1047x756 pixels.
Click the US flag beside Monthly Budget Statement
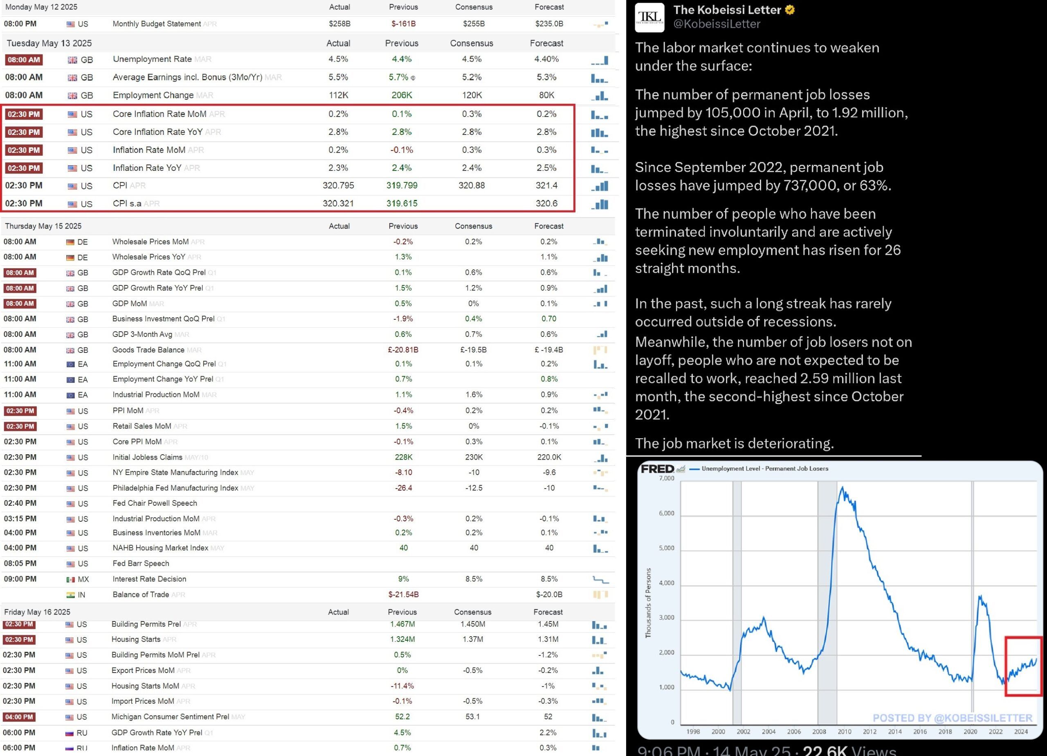70,24
